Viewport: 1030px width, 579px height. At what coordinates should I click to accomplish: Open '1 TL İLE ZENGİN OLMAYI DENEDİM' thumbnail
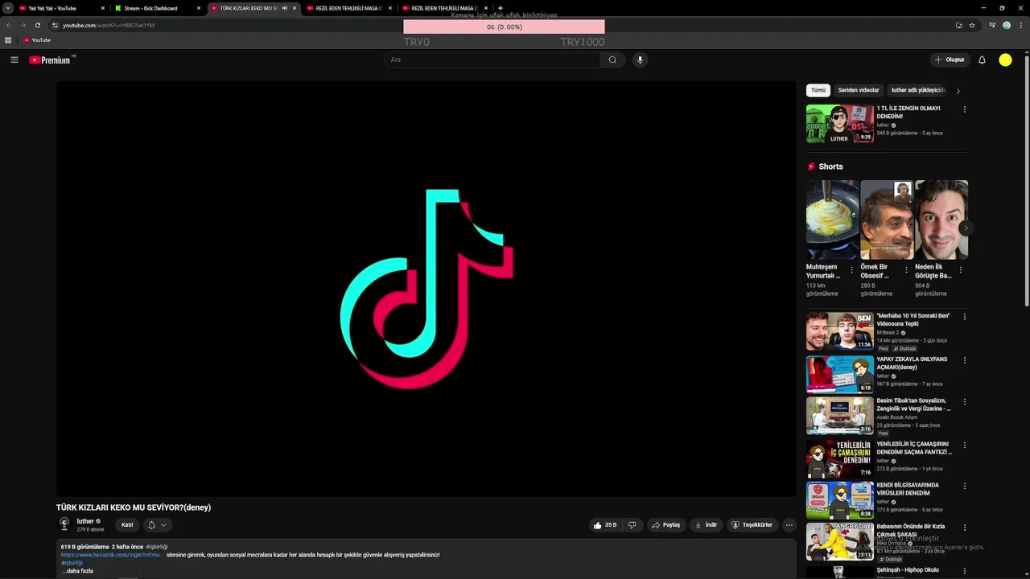(839, 123)
